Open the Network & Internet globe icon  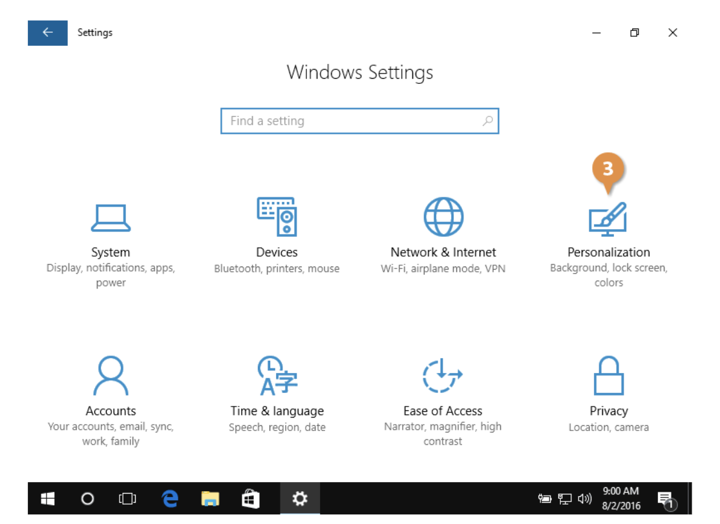pyautogui.click(x=443, y=217)
